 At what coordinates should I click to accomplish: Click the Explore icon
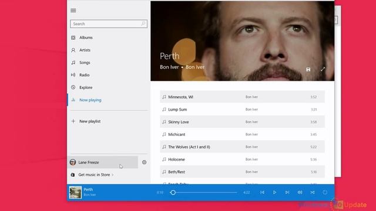[73, 87]
